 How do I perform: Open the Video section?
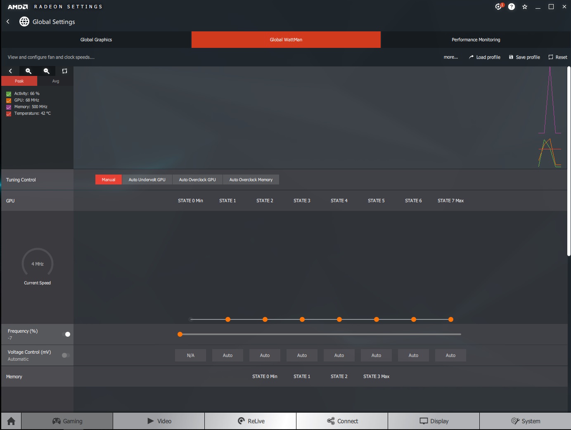coord(159,421)
